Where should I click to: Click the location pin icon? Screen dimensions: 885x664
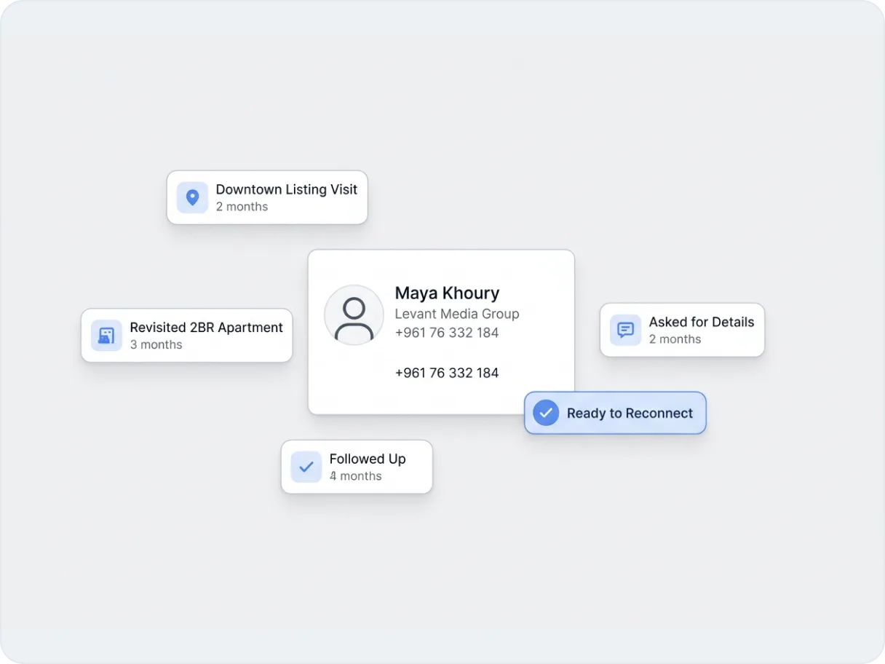pos(192,197)
